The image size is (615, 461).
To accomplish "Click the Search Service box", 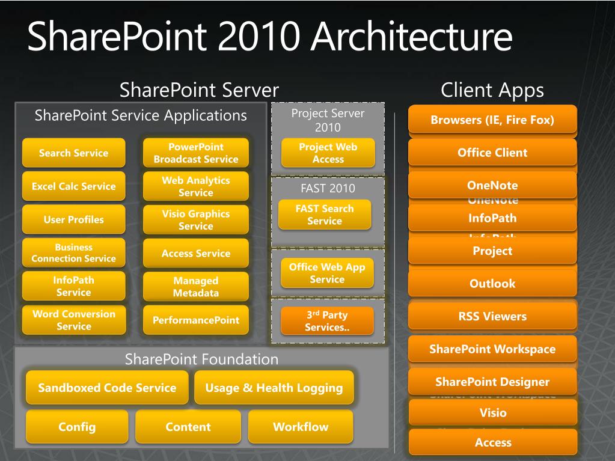I will [x=74, y=153].
